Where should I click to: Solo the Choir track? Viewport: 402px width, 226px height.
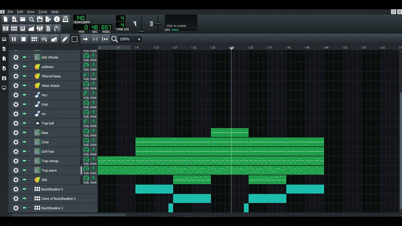click(29, 142)
